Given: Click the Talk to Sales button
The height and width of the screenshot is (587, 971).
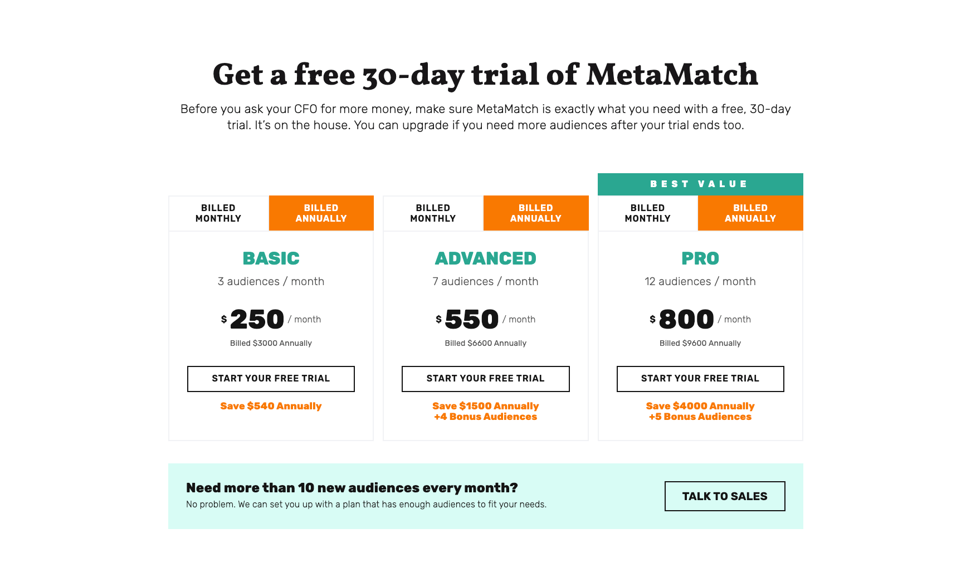Looking at the screenshot, I should (725, 496).
